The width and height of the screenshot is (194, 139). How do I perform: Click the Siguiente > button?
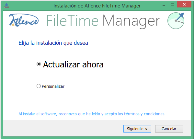tap(137, 129)
